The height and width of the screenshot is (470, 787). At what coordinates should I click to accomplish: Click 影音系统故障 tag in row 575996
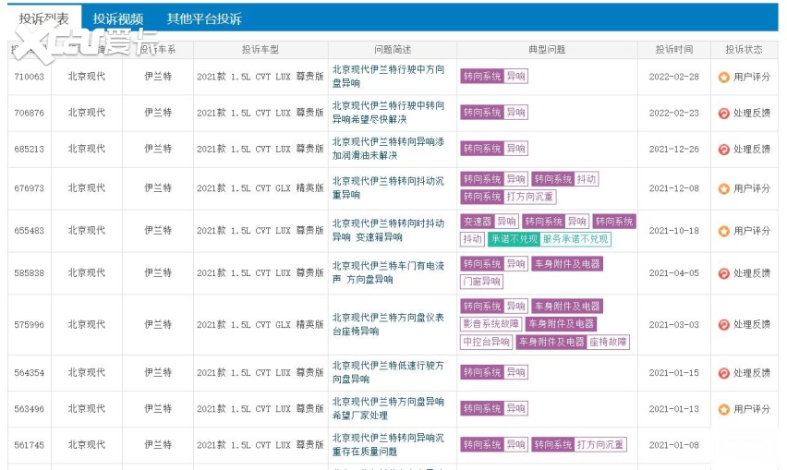pyautogui.click(x=490, y=323)
